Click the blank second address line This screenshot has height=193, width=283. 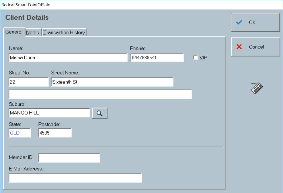point(100,94)
